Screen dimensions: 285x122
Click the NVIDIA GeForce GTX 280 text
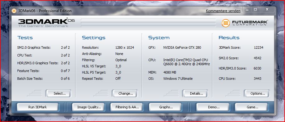[x=182, y=48]
